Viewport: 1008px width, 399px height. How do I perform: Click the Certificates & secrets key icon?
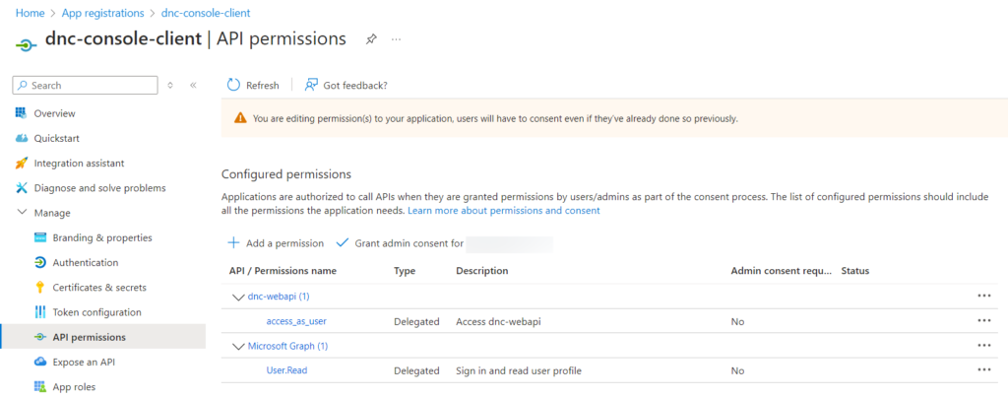(39, 288)
